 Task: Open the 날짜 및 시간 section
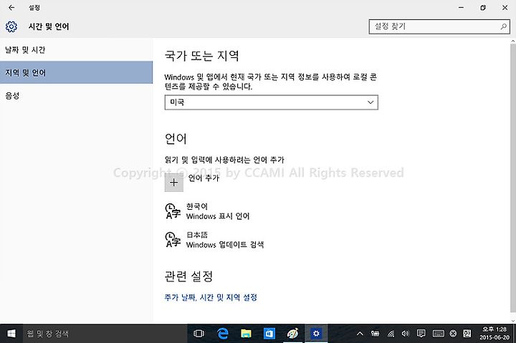[x=77, y=50]
